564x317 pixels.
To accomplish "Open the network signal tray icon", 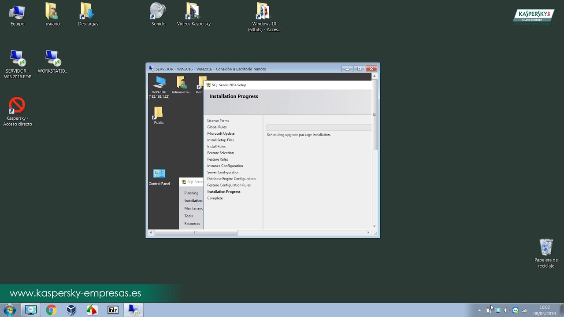I will click(x=524, y=310).
